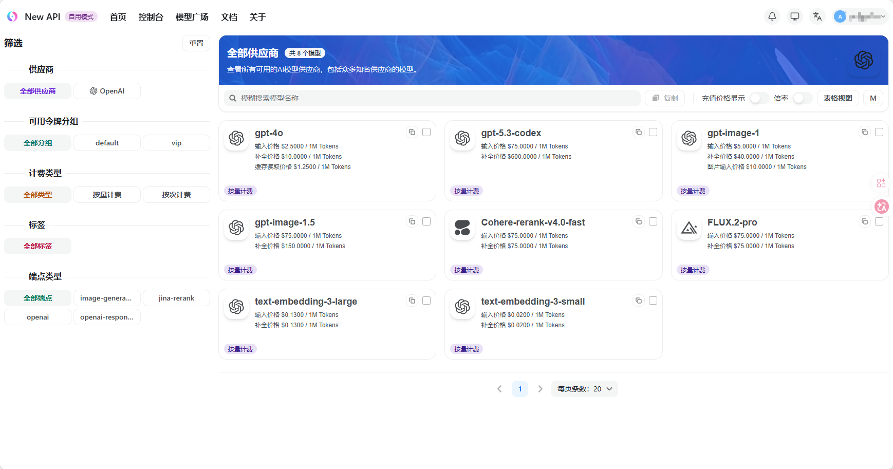Copy the FLUX.2-pro model name icon
893x469 pixels.
pyautogui.click(x=864, y=221)
